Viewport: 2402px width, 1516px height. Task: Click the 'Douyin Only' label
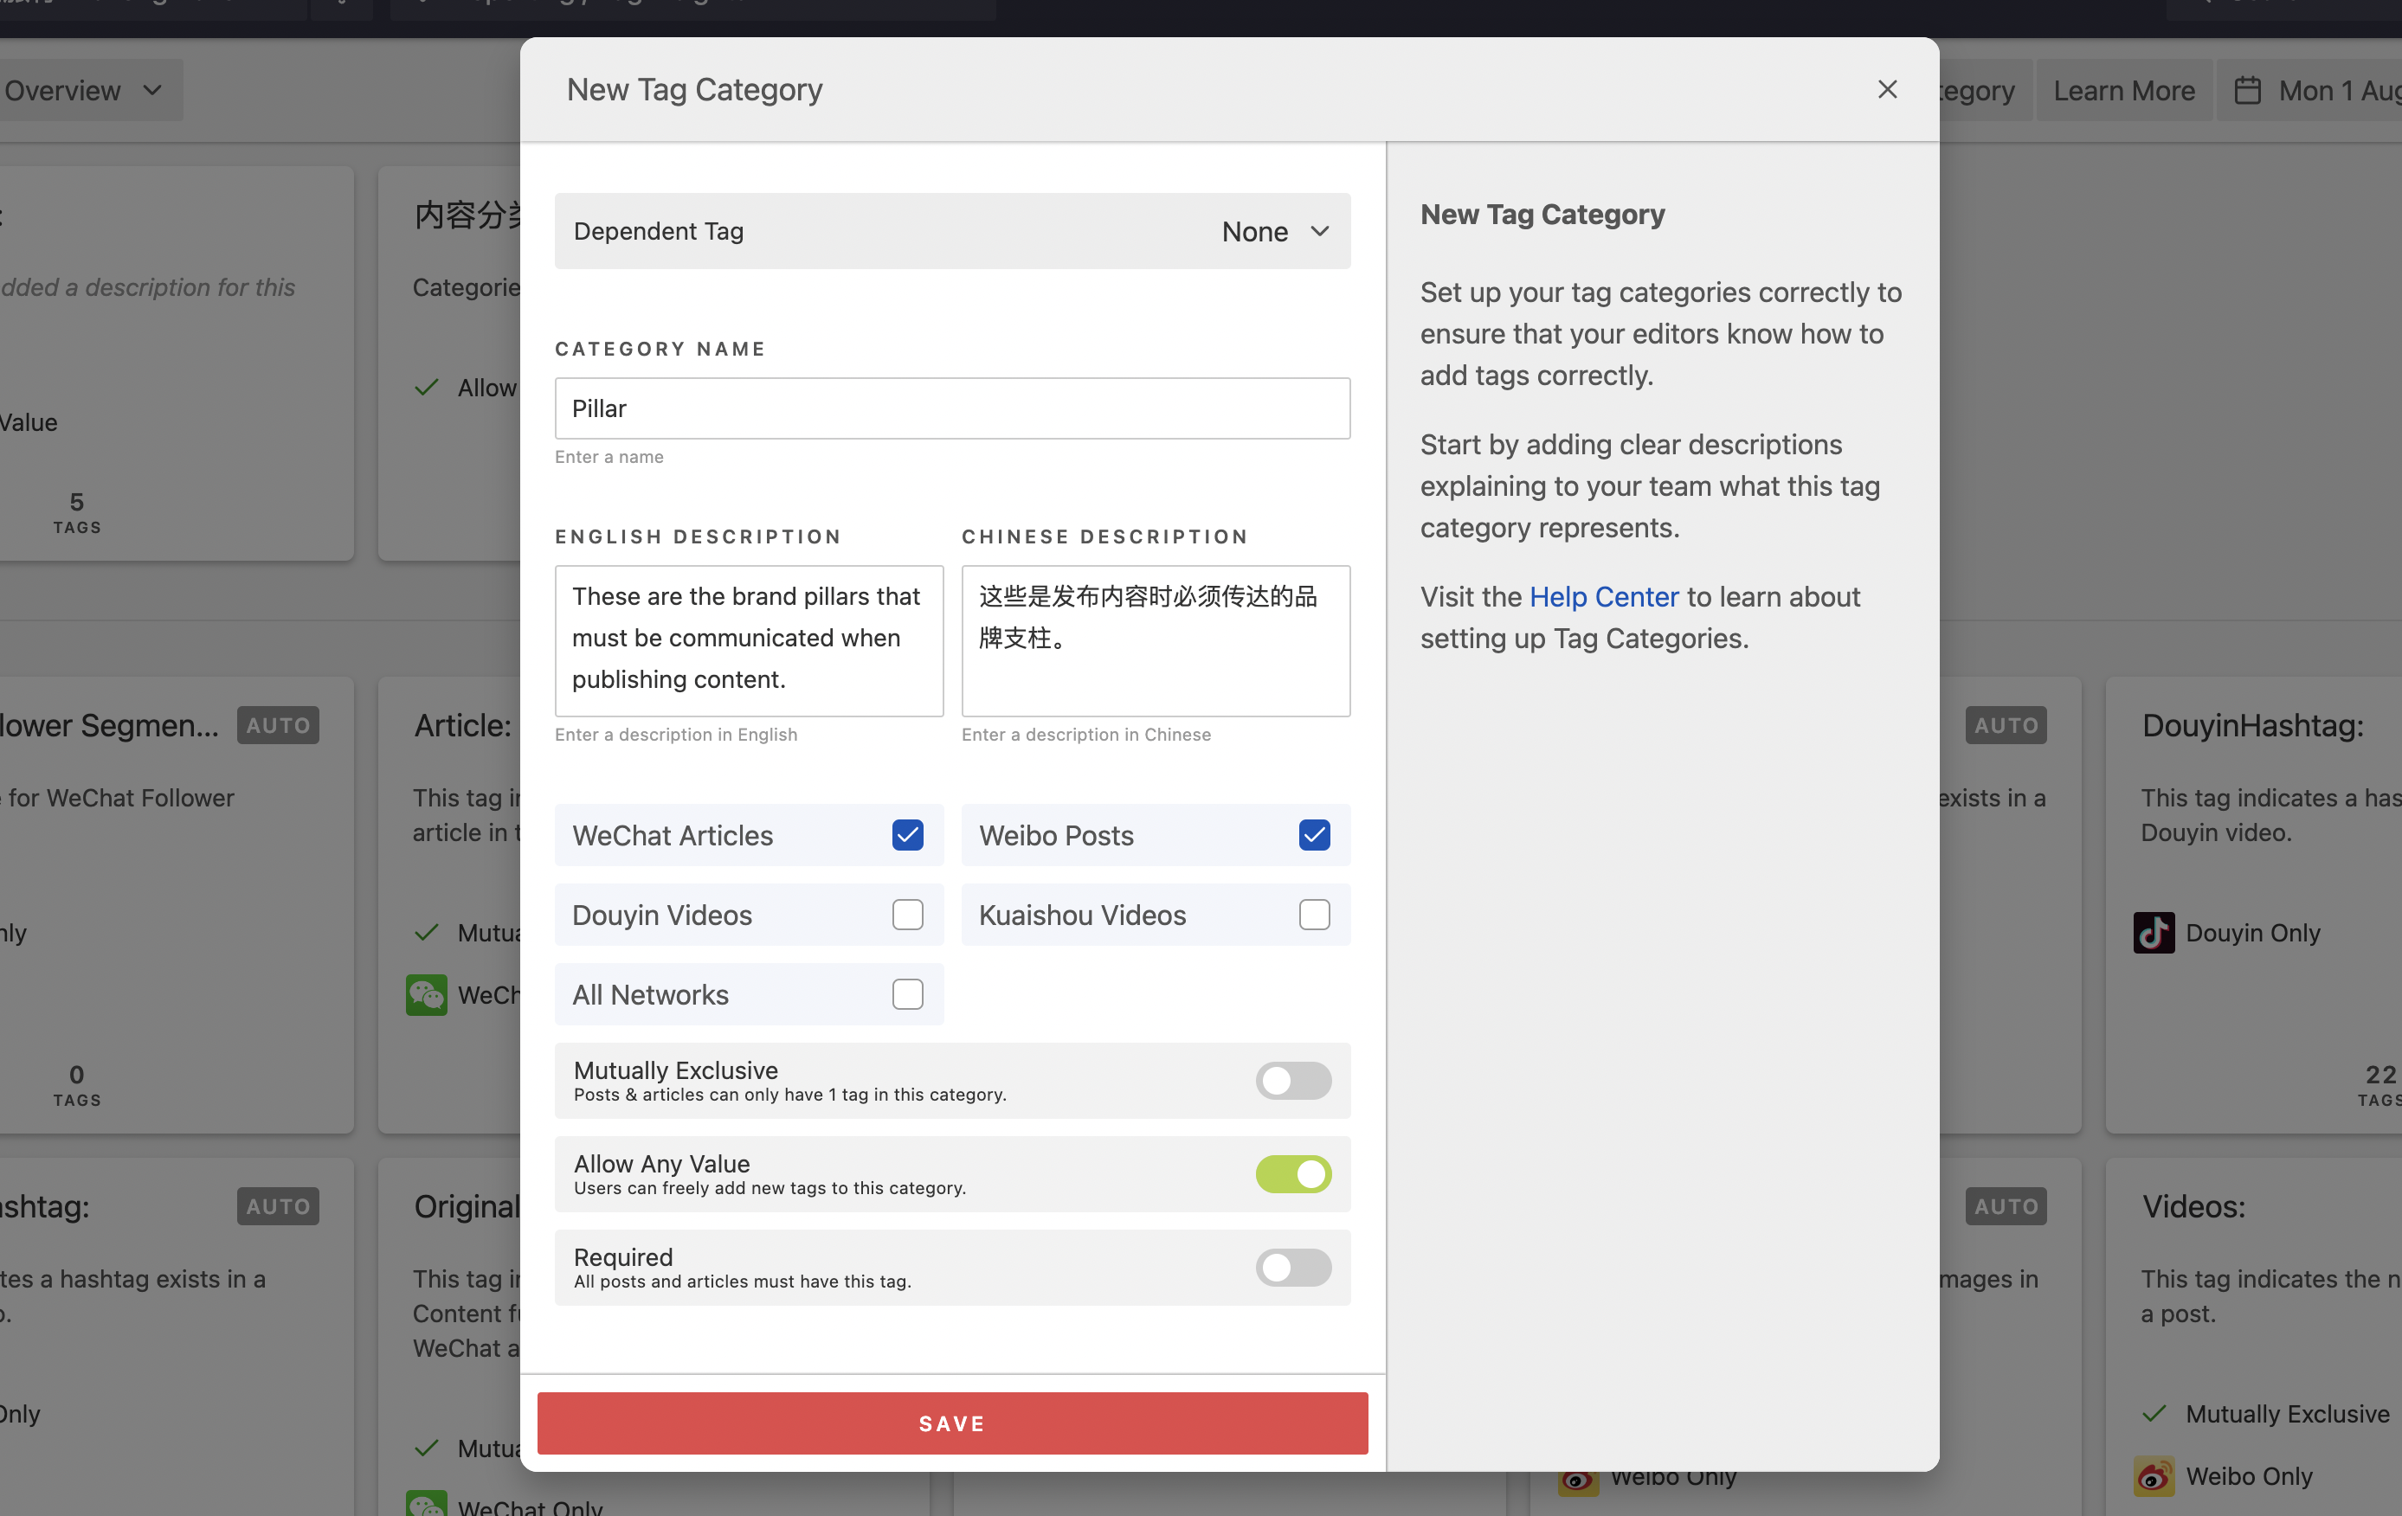[2252, 934]
